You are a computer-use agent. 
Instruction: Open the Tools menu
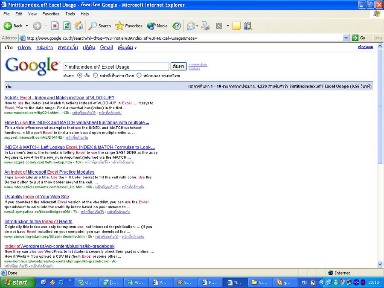pos(70,14)
